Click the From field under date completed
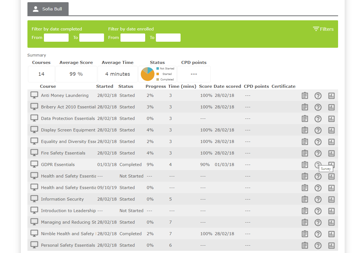Viewport: 354px width, 253px height. (56, 37)
